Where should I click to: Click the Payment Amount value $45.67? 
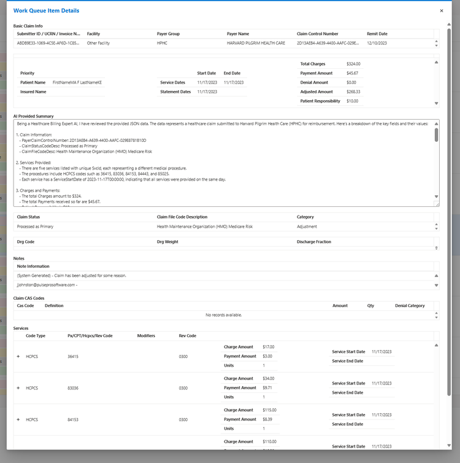coord(353,73)
